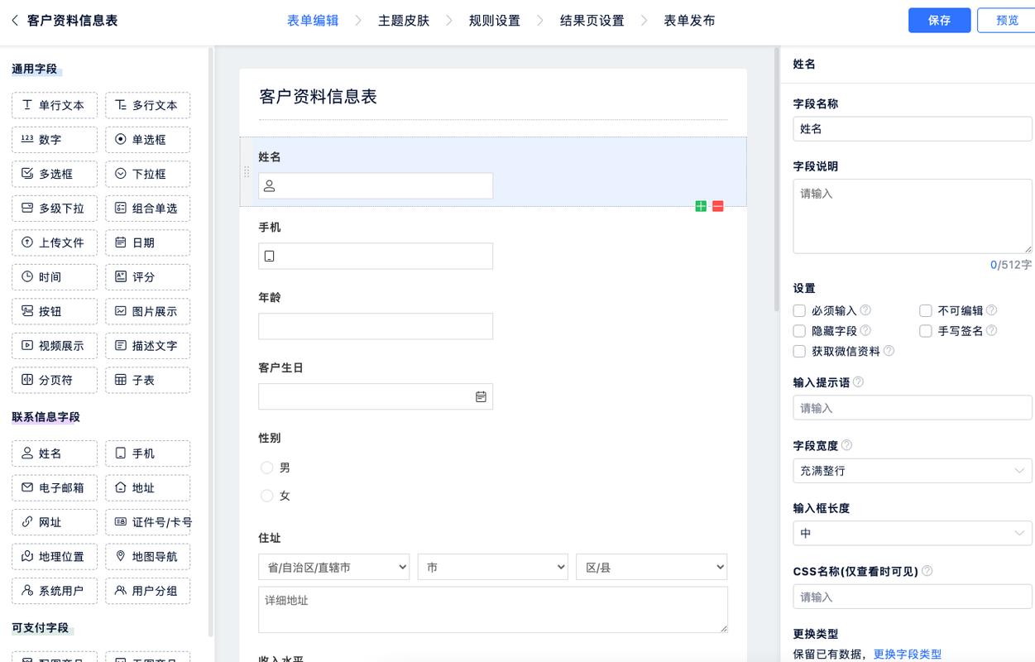Add a 地图导航 map navigation field
The image size is (1035, 662).
point(148,557)
